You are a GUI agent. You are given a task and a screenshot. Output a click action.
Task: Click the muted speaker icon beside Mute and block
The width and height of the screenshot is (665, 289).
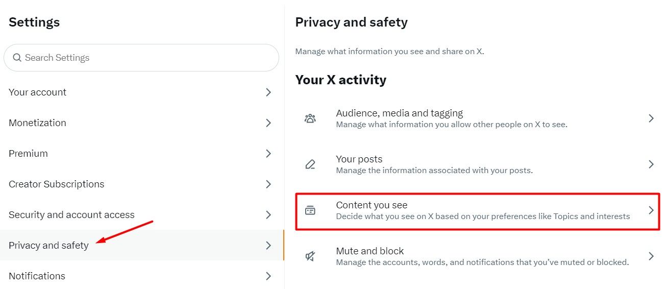tap(310, 256)
